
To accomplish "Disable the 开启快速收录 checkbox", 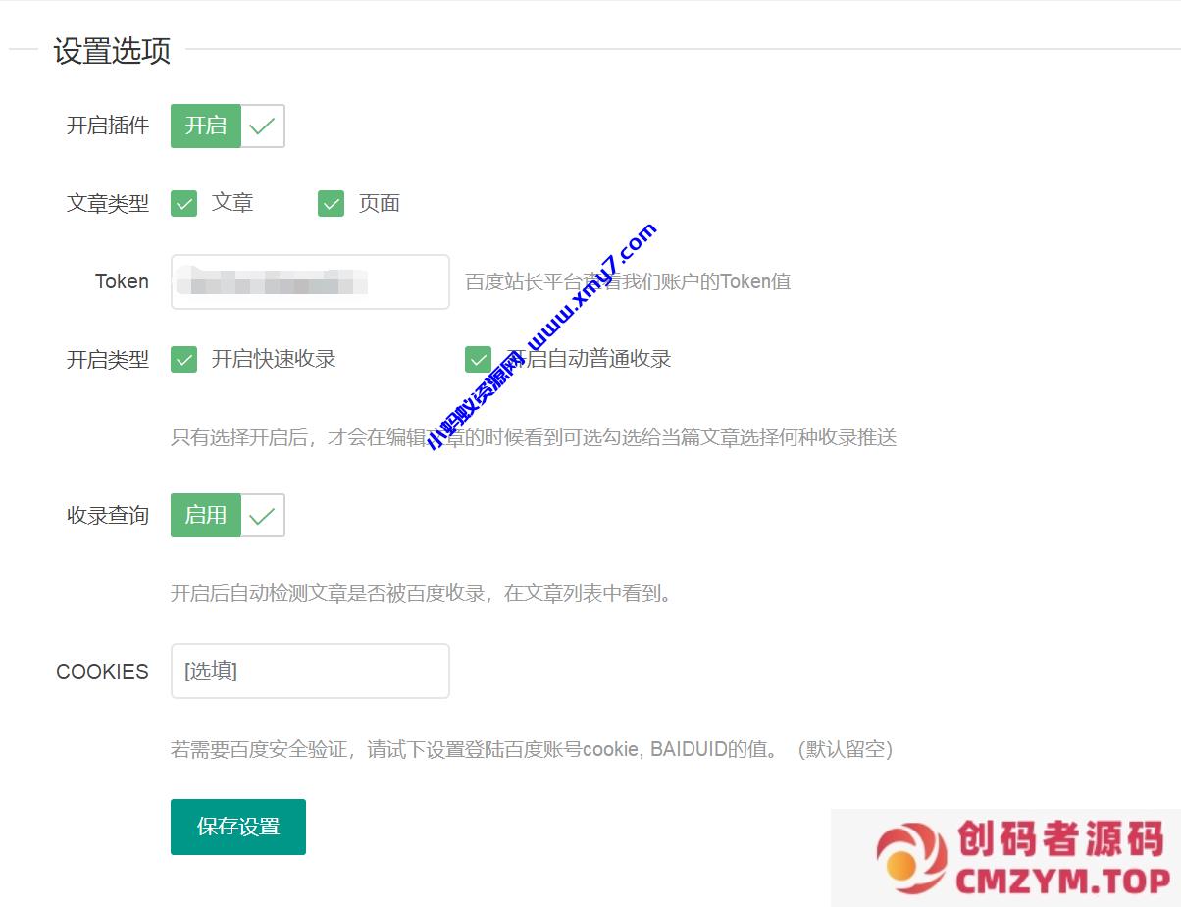I will click(x=184, y=360).
